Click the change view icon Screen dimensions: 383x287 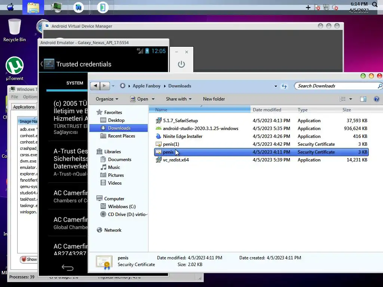point(343,99)
